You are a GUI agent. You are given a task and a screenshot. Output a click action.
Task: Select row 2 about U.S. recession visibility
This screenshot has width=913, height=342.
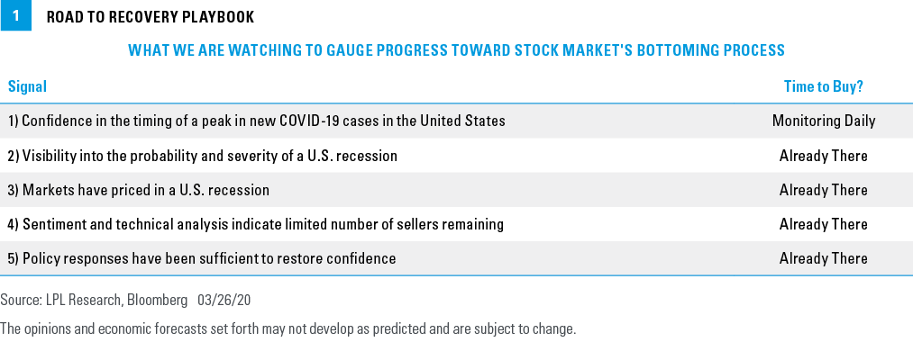(x=456, y=156)
